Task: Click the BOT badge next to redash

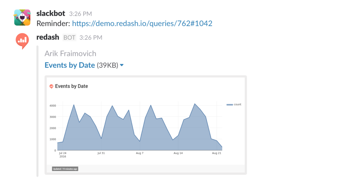Action: (69, 37)
